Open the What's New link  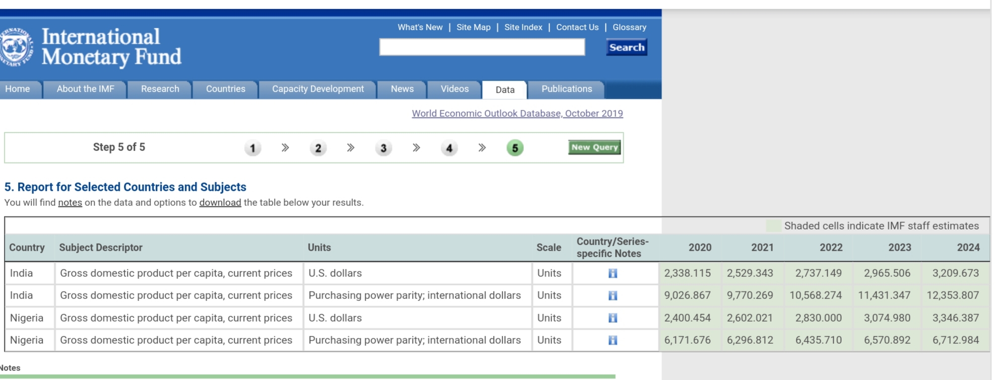click(420, 27)
